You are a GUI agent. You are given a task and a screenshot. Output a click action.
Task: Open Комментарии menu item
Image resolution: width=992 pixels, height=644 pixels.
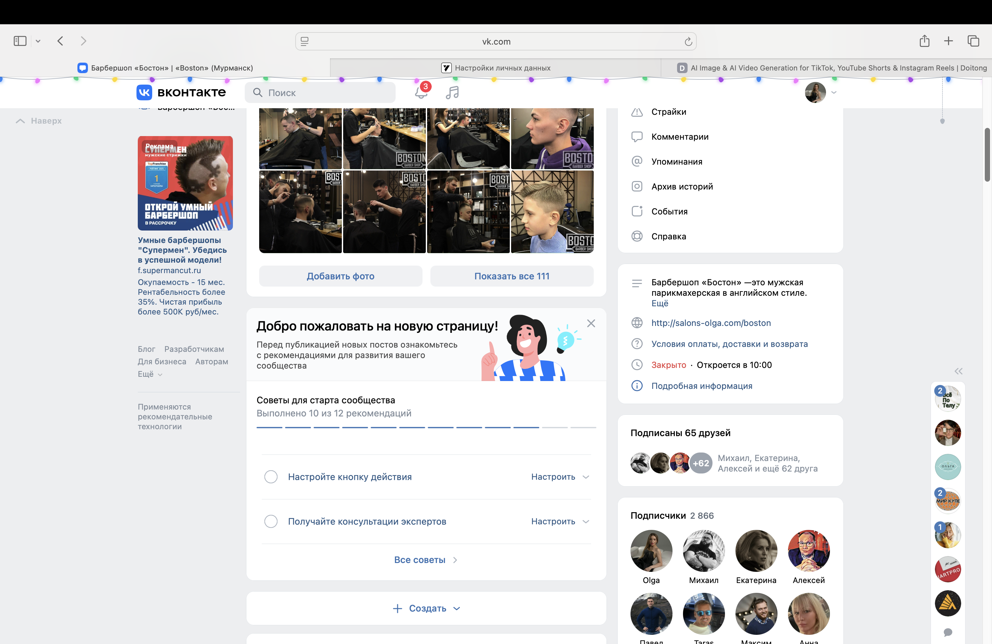click(x=680, y=137)
